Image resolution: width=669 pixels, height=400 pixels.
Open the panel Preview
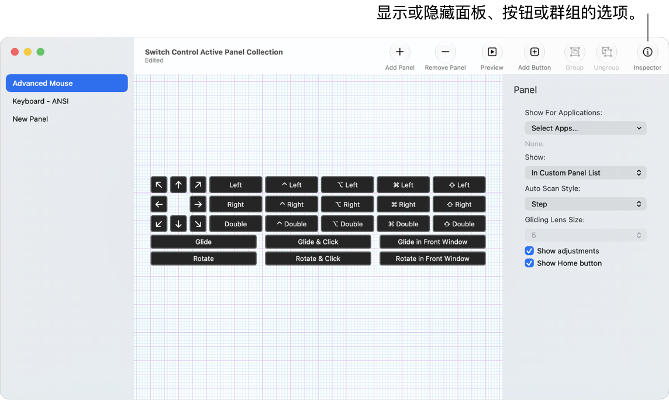491,52
